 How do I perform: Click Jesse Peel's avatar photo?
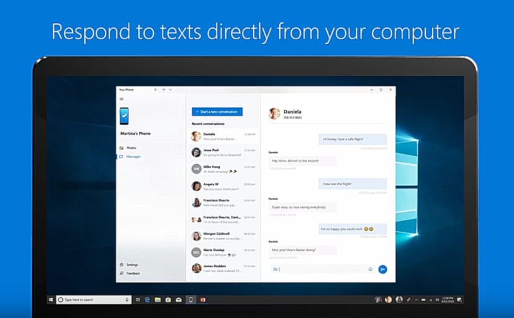click(x=196, y=152)
